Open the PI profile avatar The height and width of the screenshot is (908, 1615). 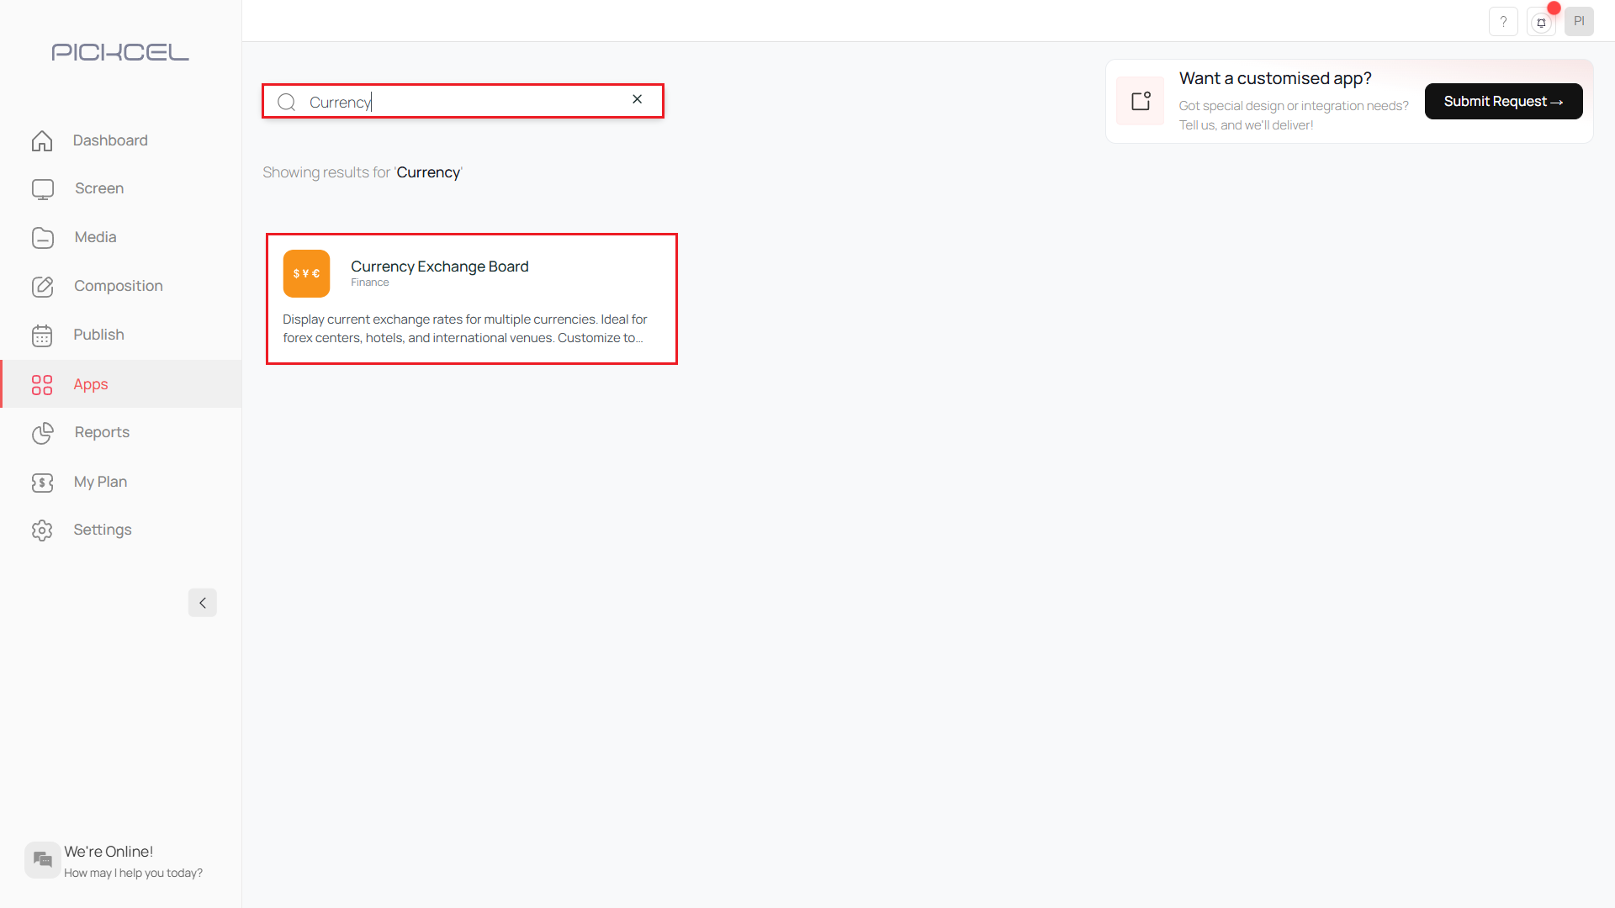1580,21
